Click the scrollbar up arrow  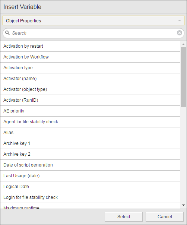[183, 44]
